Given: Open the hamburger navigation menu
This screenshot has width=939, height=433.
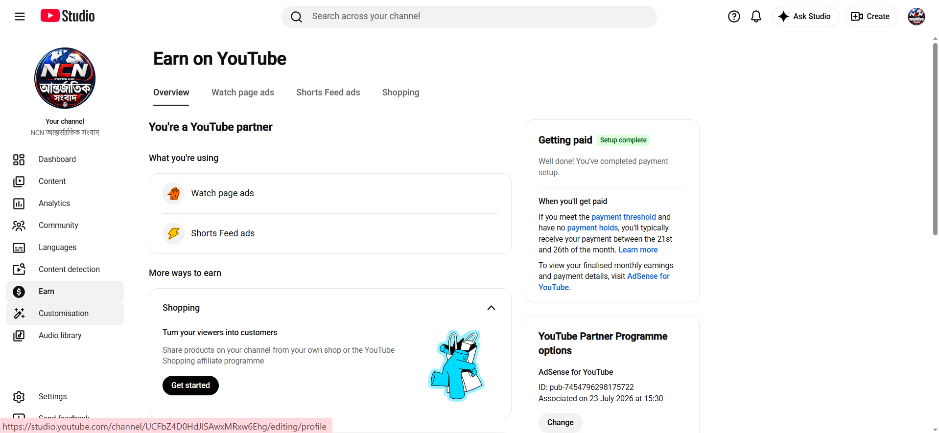Looking at the screenshot, I should [x=20, y=17].
